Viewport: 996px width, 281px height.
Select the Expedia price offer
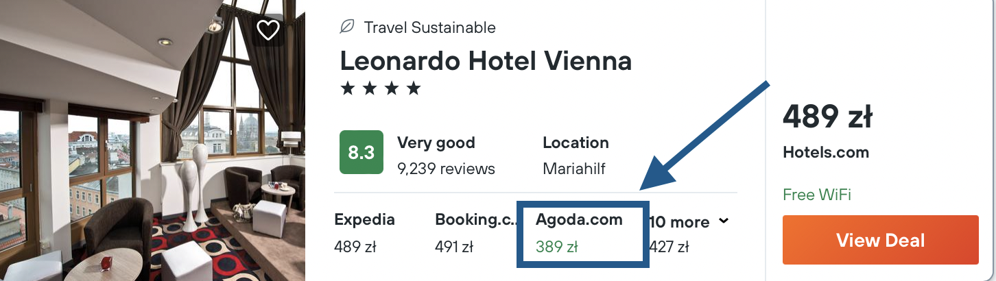364,233
